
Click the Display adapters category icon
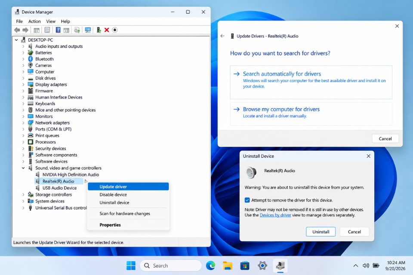[31, 85]
